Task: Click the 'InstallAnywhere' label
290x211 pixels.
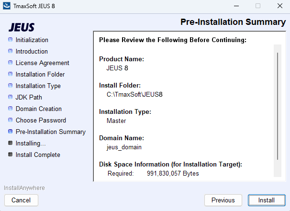Action: click(x=24, y=188)
